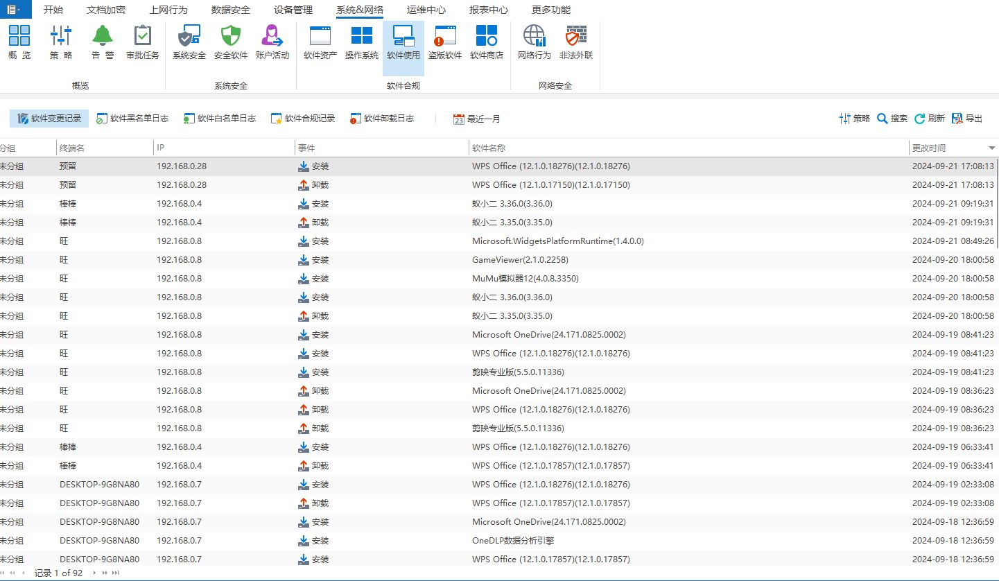This screenshot has width=999, height=581.
Task: Go to next page of records
Action: coord(95,573)
